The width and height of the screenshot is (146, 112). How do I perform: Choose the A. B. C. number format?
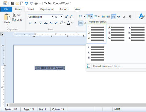pyautogui.click(x=116, y=34)
